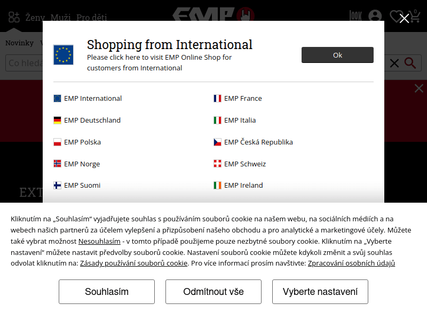Screen dimensions: 427x320
Task: Reject all cookies via Odmítnout vše
Action: click(x=213, y=292)
